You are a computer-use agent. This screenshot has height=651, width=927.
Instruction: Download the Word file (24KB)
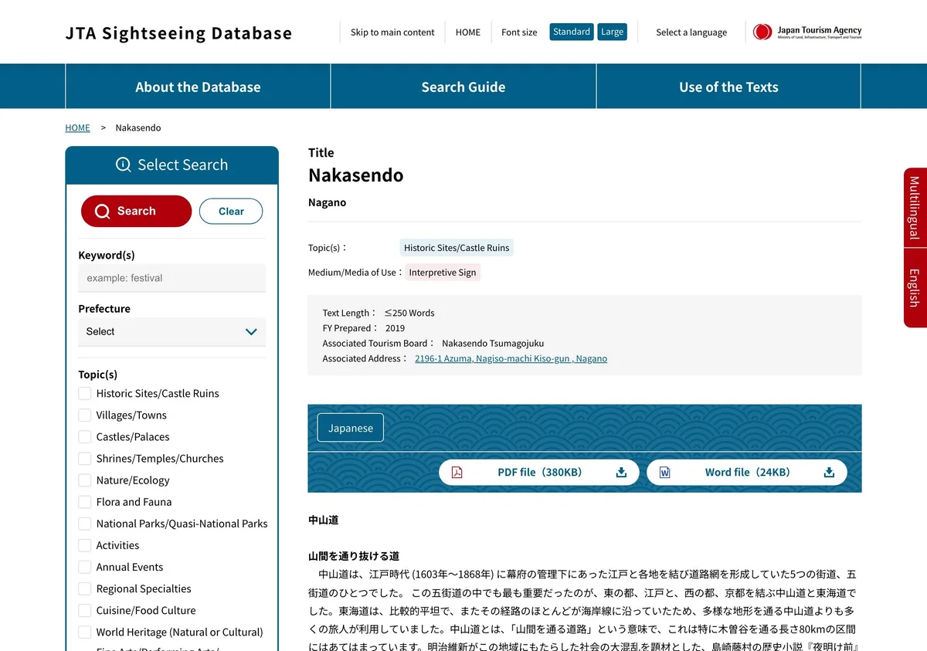click(x=747, y=473)
